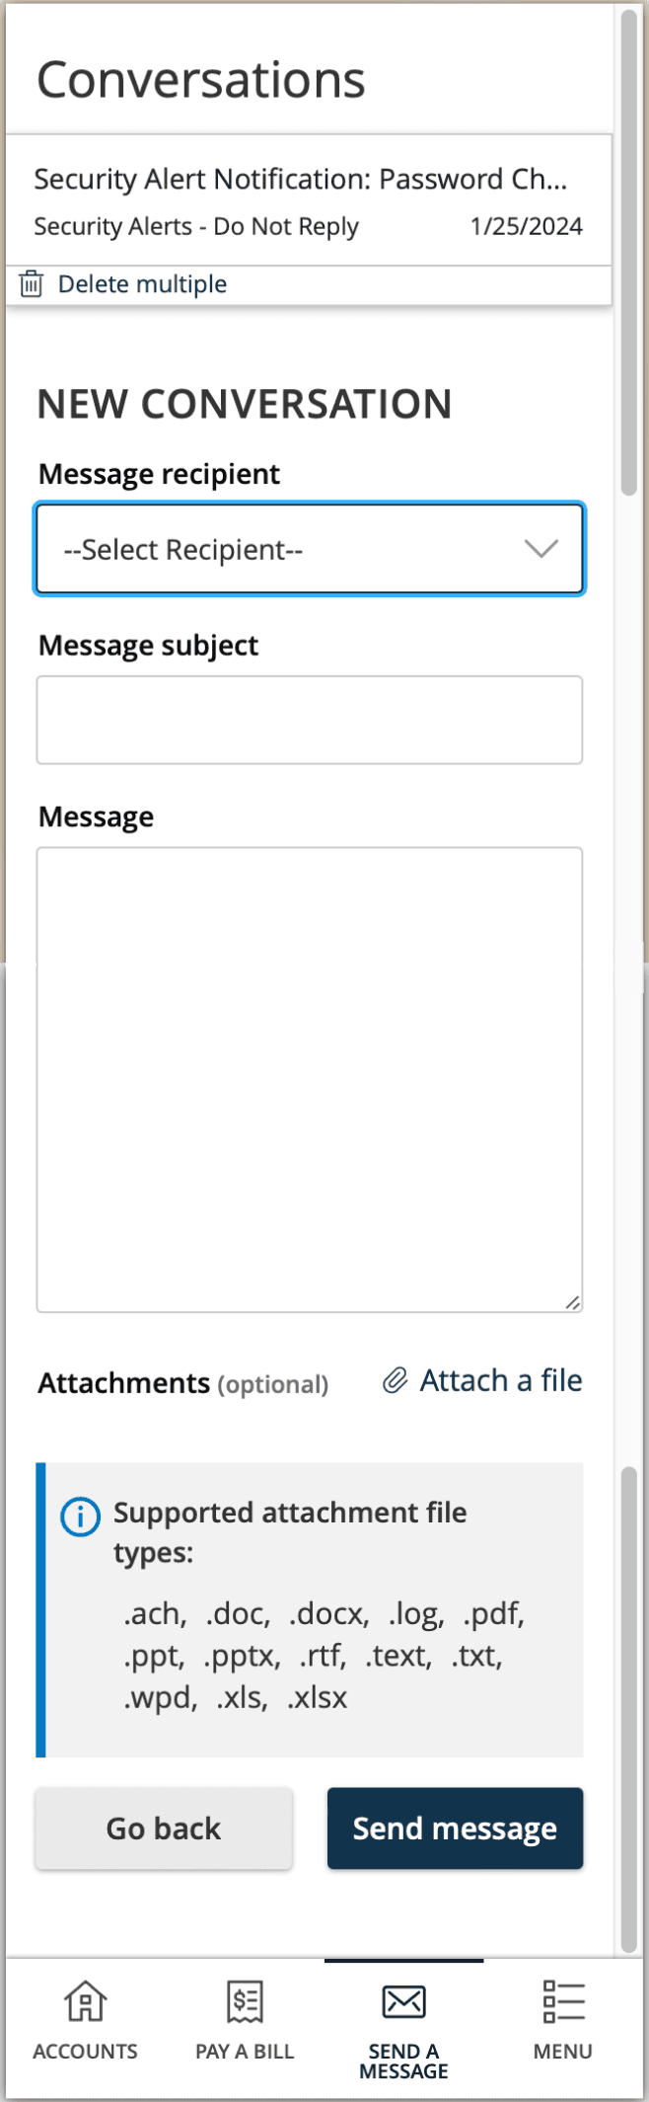Select the ACCOUNTS tab label
Screen dimensions: 649x2102
(x=85, y=2052)
